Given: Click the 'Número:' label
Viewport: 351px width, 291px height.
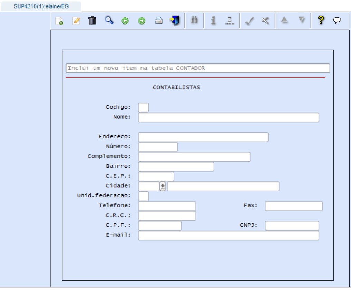Looking at the screenshot, I should click(x=118, y=146).
